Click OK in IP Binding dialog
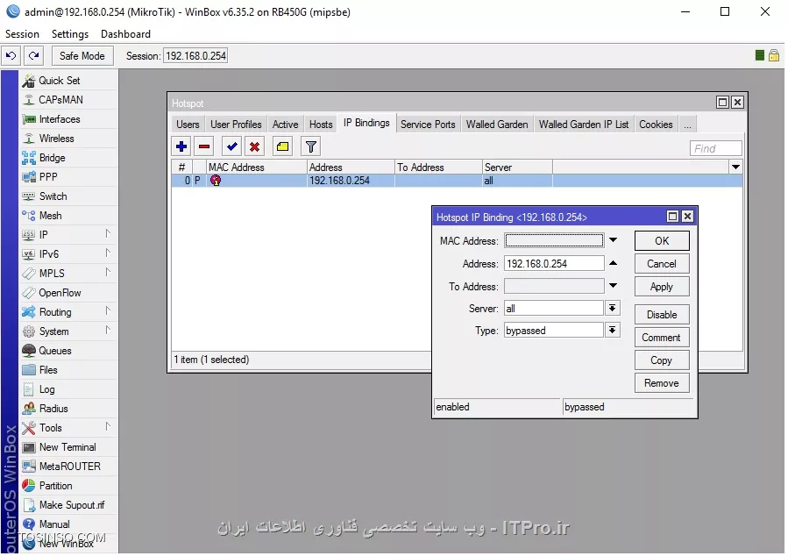The width and height of the screenshot is (788, 556). click(662, 241)
